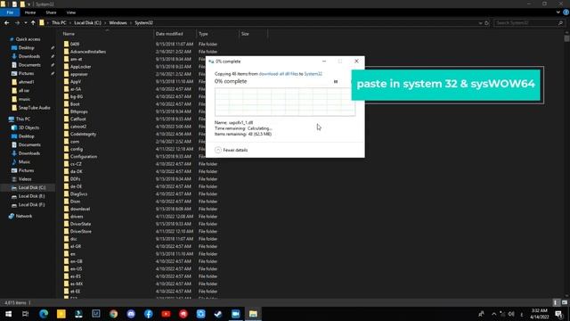Select the en-US folder
Image resolution: width=570 pixels, height=321 pixels.
click(76, 269)
